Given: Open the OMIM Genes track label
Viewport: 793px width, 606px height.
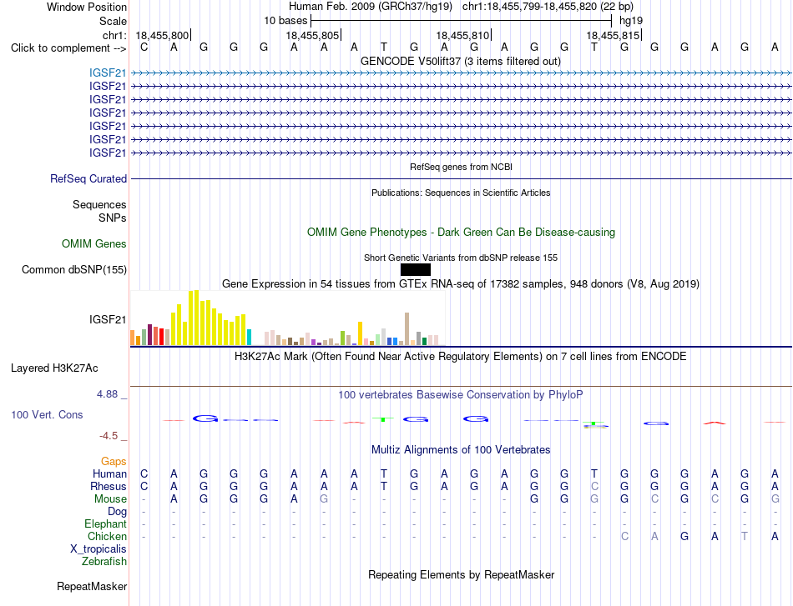Looking at the screenshot, I should click(x=94, y=243).
